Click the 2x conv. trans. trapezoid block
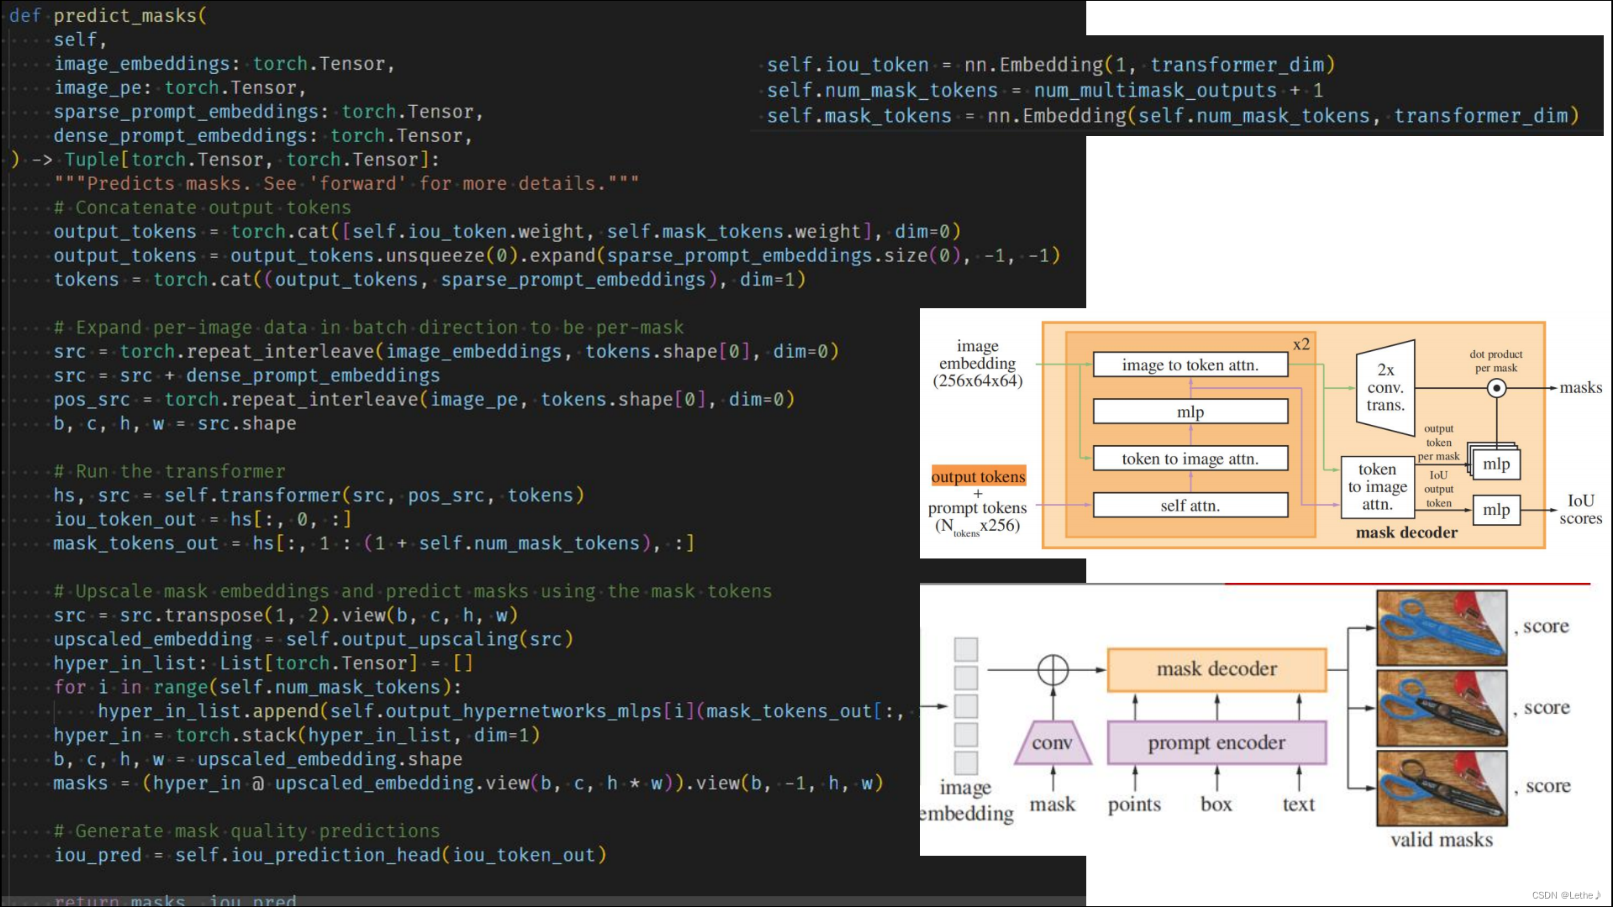This screenshot has width=1613, height=907. (1385, 387)
